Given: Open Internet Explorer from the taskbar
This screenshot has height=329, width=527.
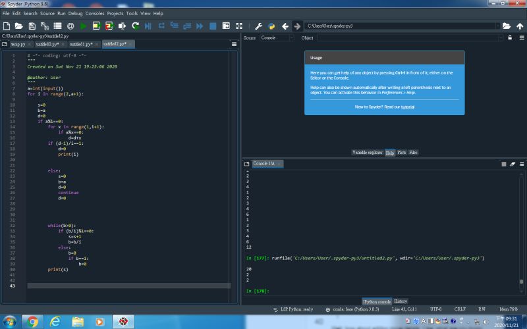Looking at the screenshot, I should pos(55,322).
